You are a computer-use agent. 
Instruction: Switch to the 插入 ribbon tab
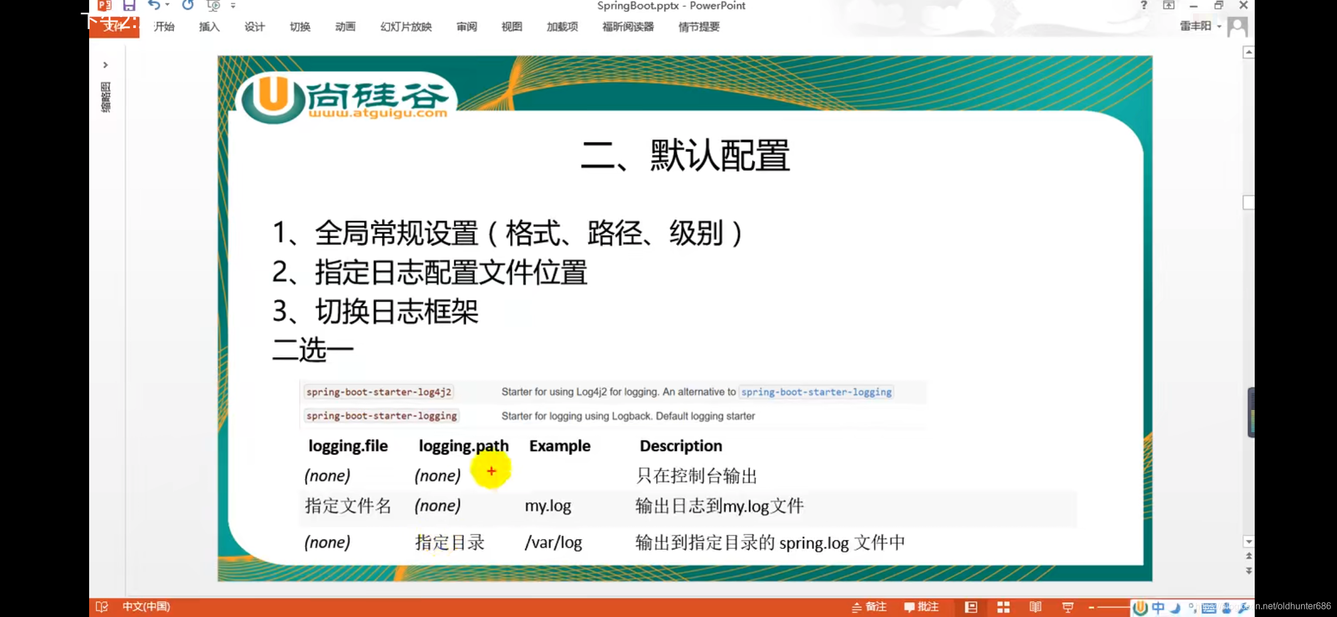click(x=209, y=27)
